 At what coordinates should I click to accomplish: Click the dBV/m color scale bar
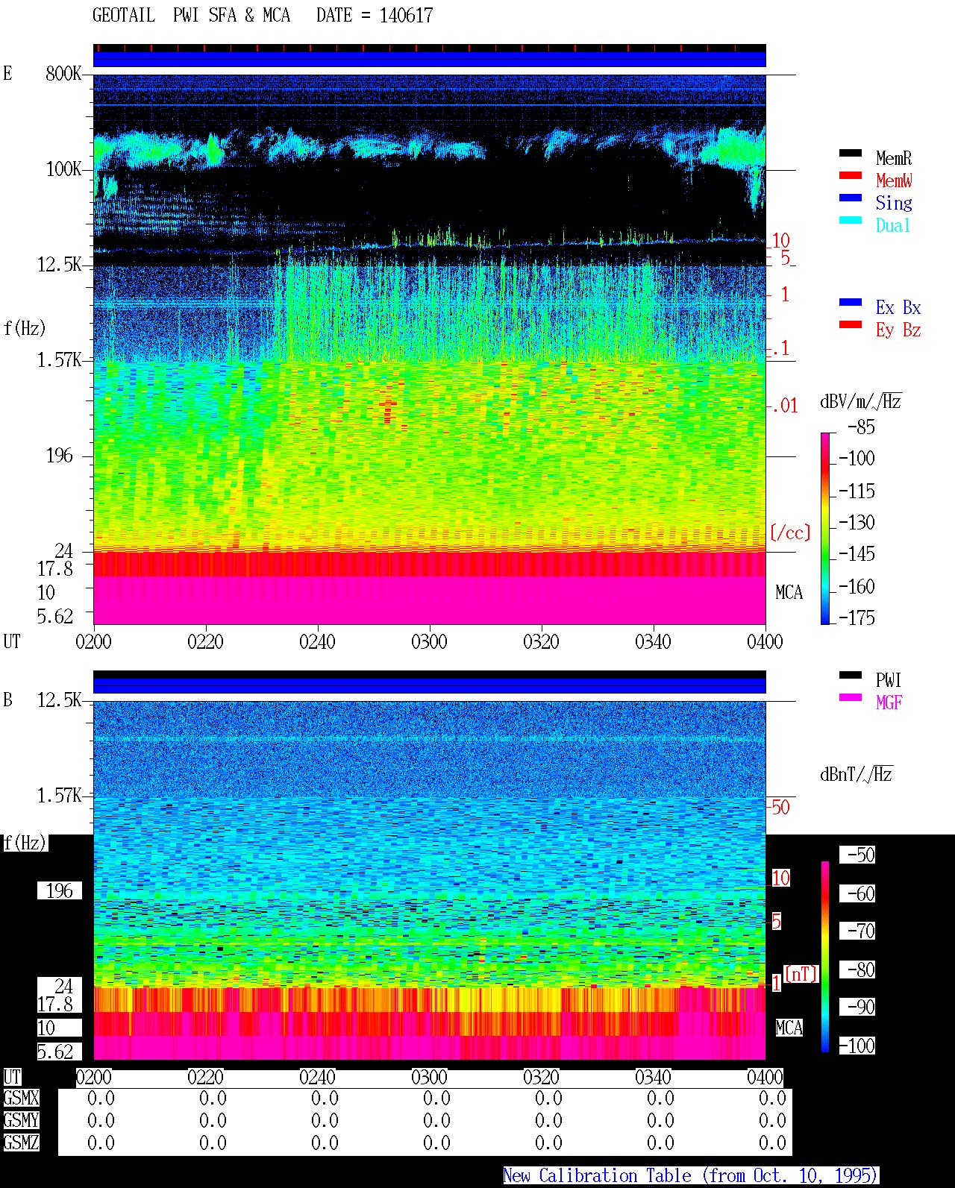click(825, 528)
